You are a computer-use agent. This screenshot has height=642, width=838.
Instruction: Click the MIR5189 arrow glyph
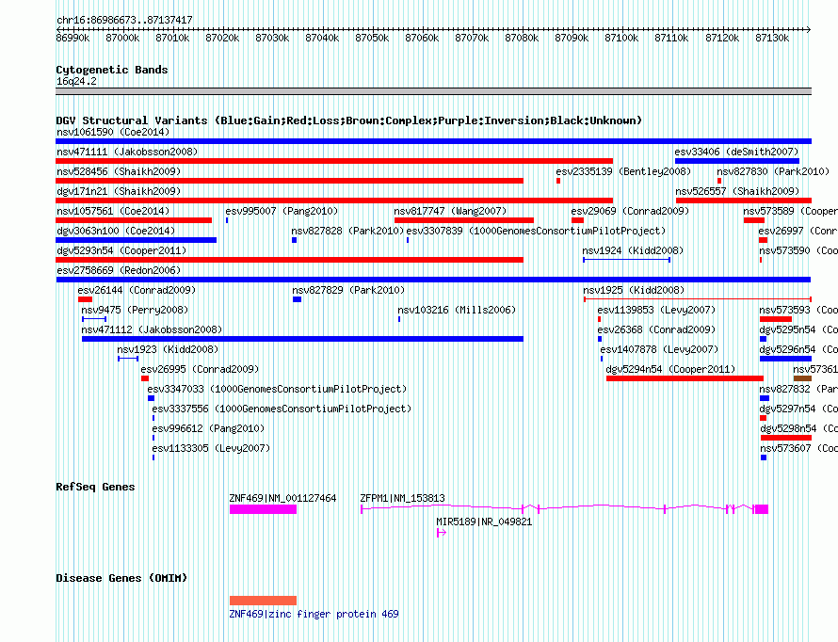click(442, 533)
